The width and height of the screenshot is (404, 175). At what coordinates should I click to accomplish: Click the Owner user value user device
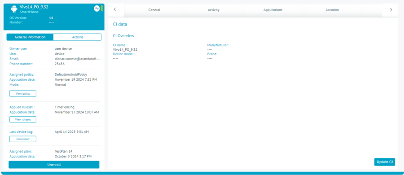tap(63, 48)
